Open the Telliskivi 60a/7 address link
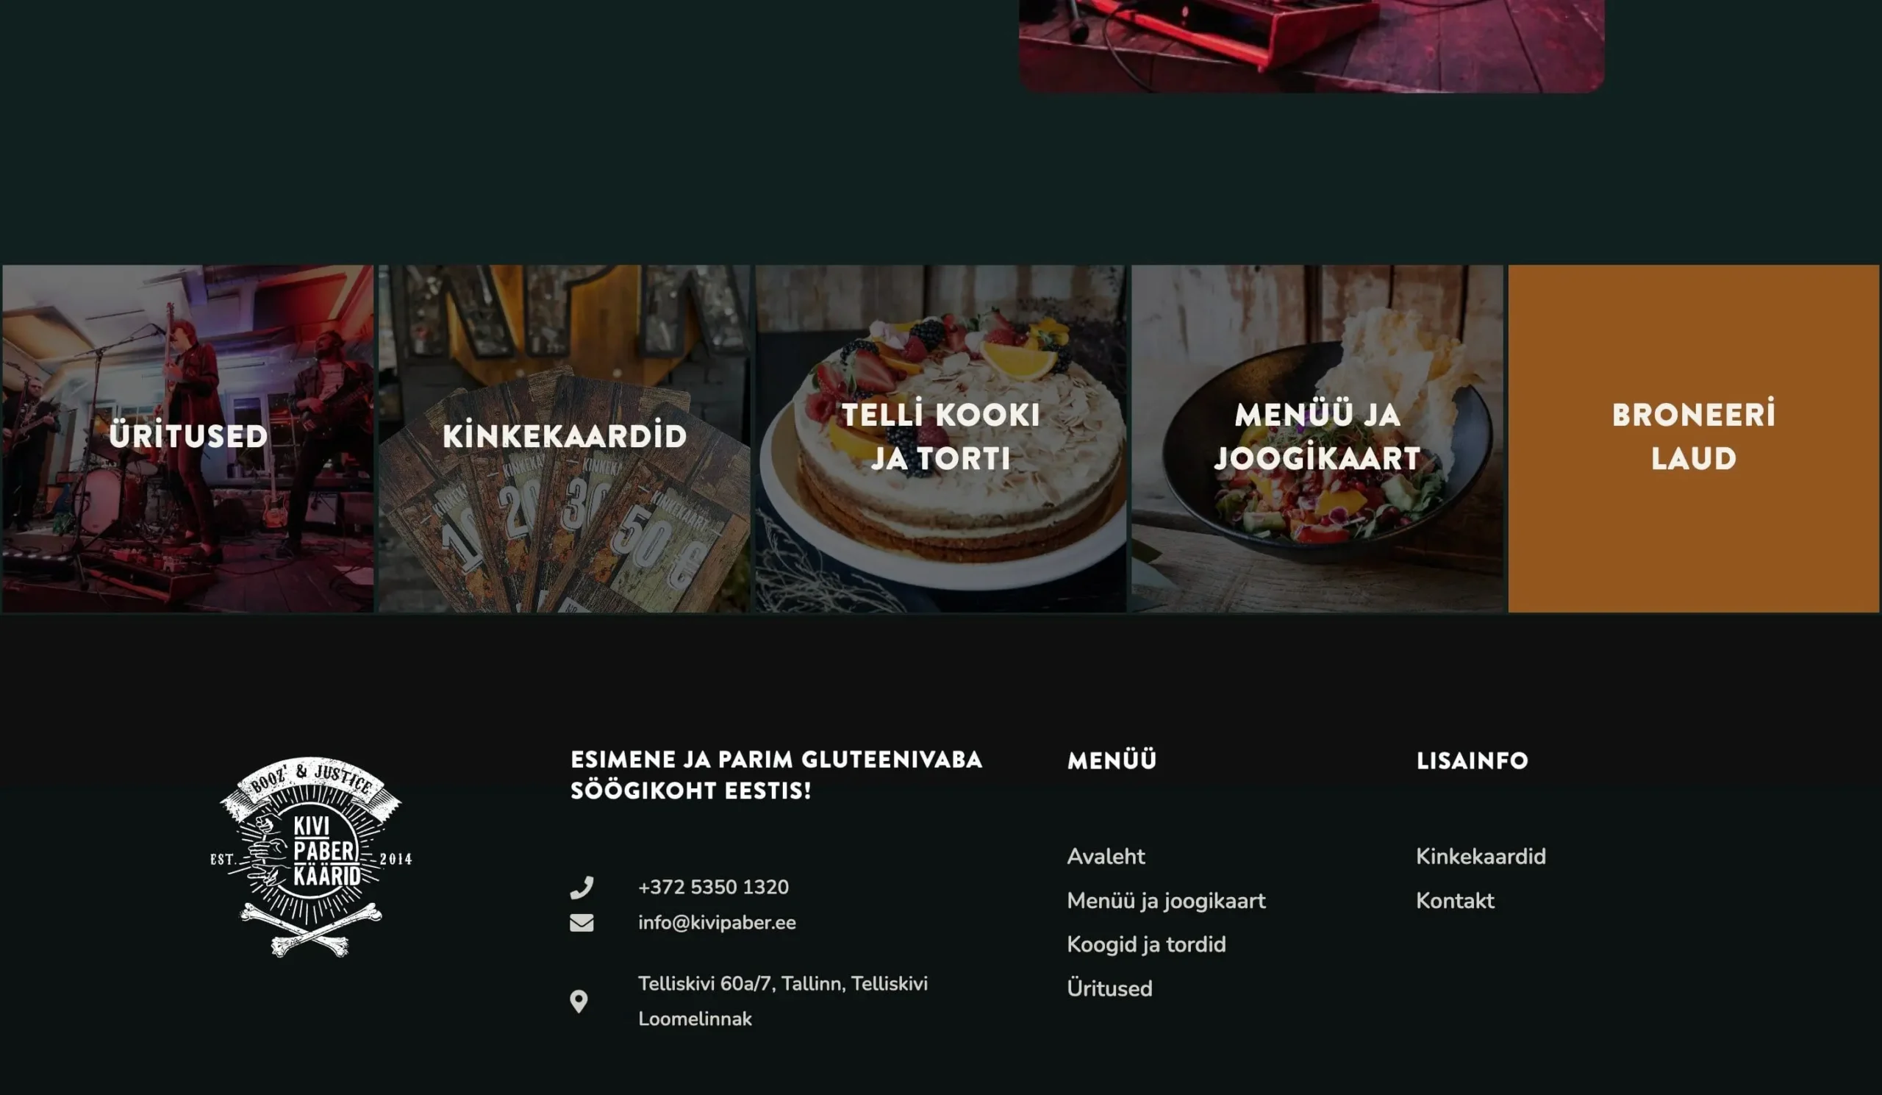Image resolution: width=1882 pixels, height=1095 pixels. click(783, 1002)
